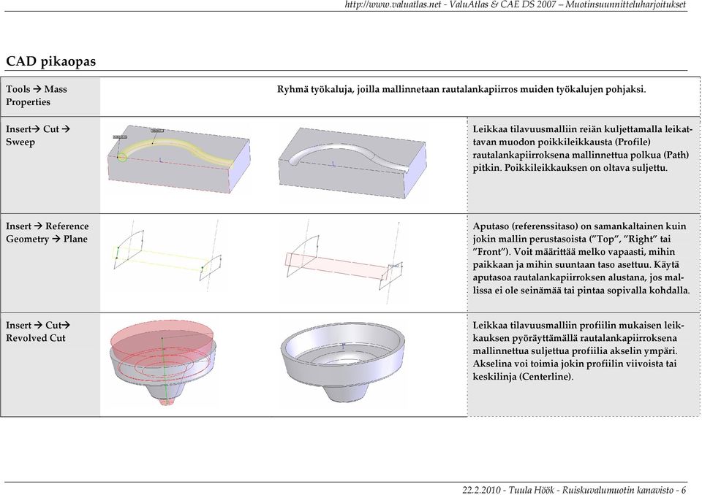Click the sweep cut preview image with yellow path
Screen dimensions: 702x495
coord(178,158)
